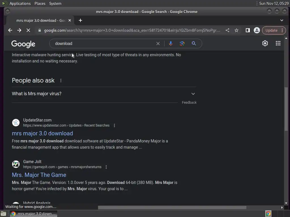Expand What is Mrs major virus question
Image resolution: width=290 pixels, height=217 pixels.
pyautogui.click(x=104, y=94)
